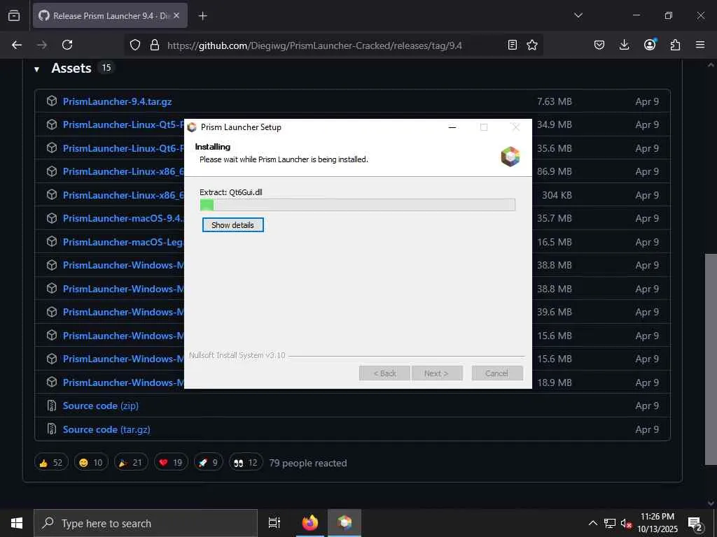717x537 pixels.
Task: Click the file icon beside Source code (tar.gz)
Action: point(52,429)
